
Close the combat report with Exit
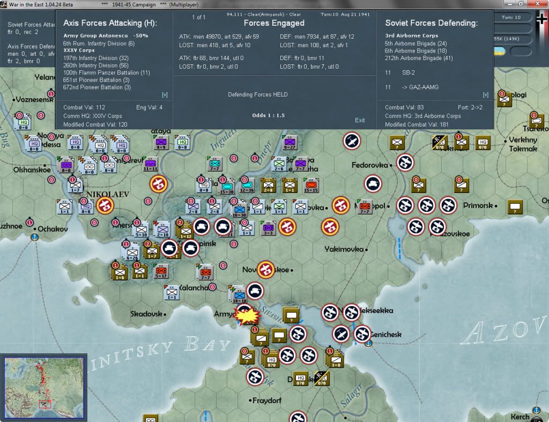click(x=360, y=120)
